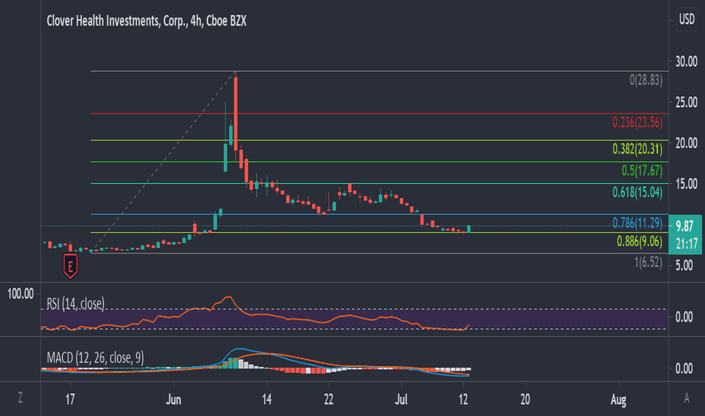Viewport: 705px width, 416px height.
Task: Click the A auto-scale button at bottom right
Action: (x=687, y=398)
